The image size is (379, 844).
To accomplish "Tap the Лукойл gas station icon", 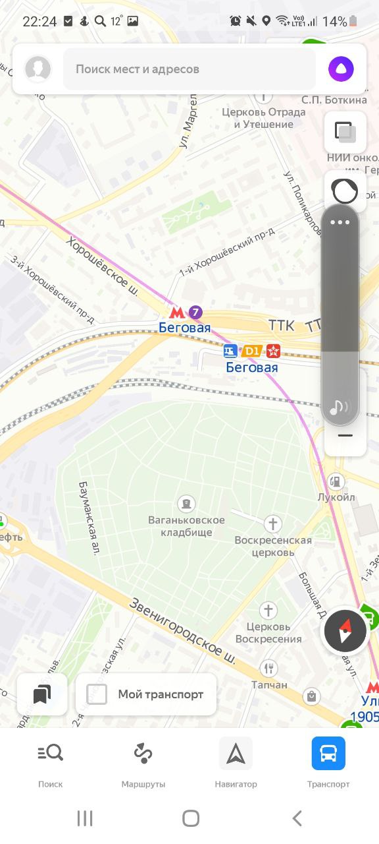I will pos(335,481).
